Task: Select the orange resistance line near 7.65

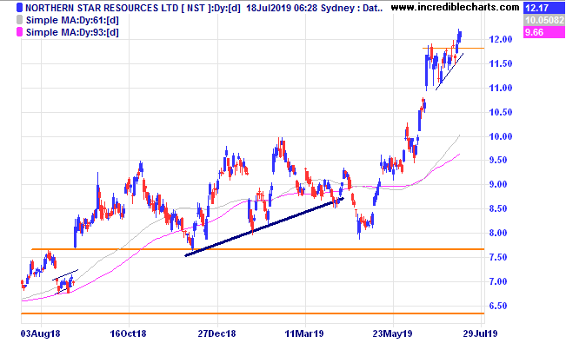Action: (257, 249)
